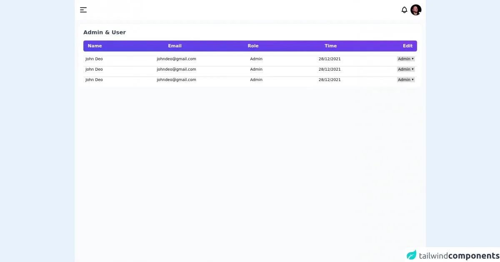
Task: Expand the Admin dropdown in third row
Action: coord(405,80)
